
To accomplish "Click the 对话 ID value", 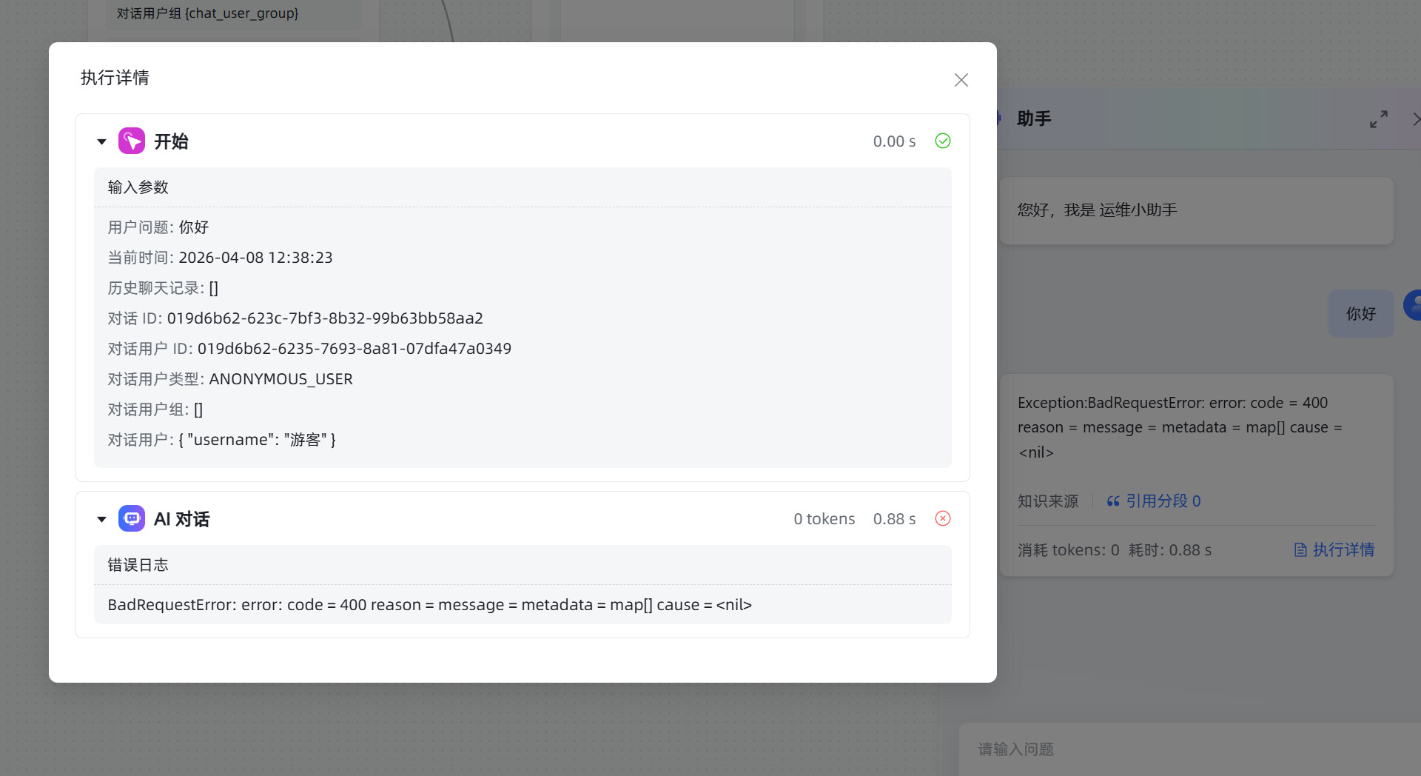I will 324,318.
